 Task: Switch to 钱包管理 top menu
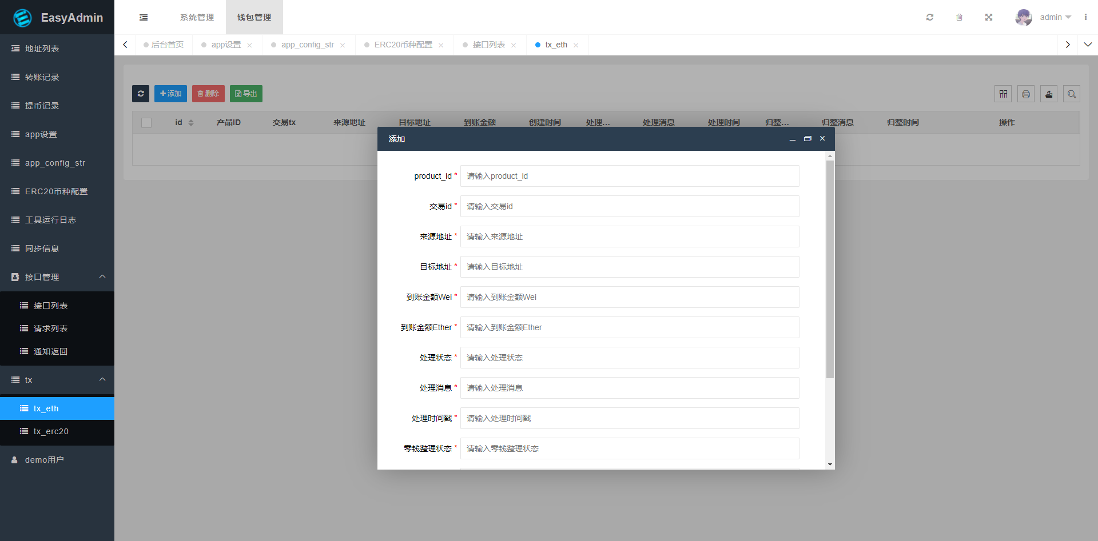pos(254,17)
